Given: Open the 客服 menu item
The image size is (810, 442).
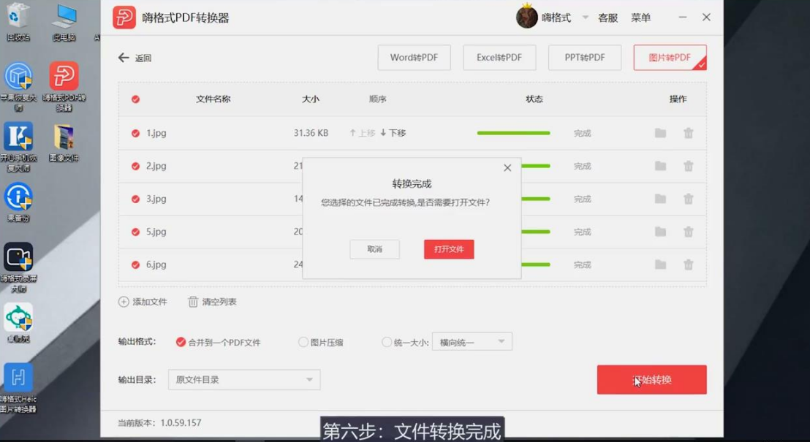Looking at the screenshot, I should (607, 18).
